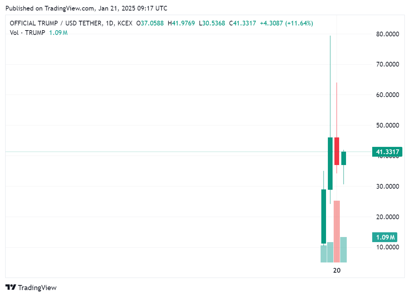This screenshot has height=297, width=410.
Task: Click the TradingView wordmark beside the logo
Action: [37, 288]
